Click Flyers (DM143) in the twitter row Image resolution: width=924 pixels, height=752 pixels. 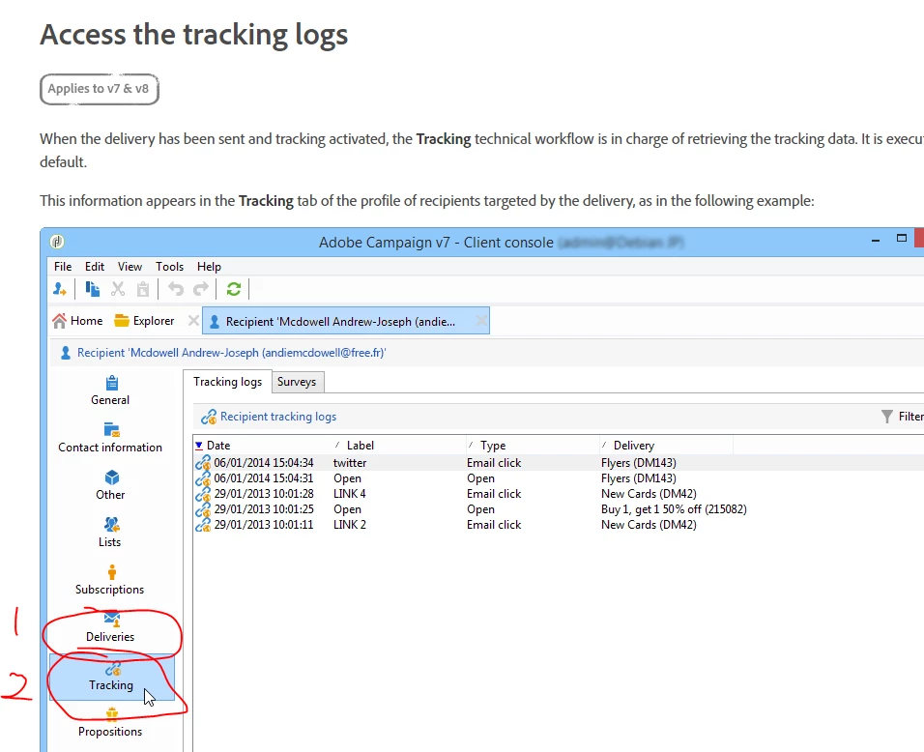pos(638,463)
